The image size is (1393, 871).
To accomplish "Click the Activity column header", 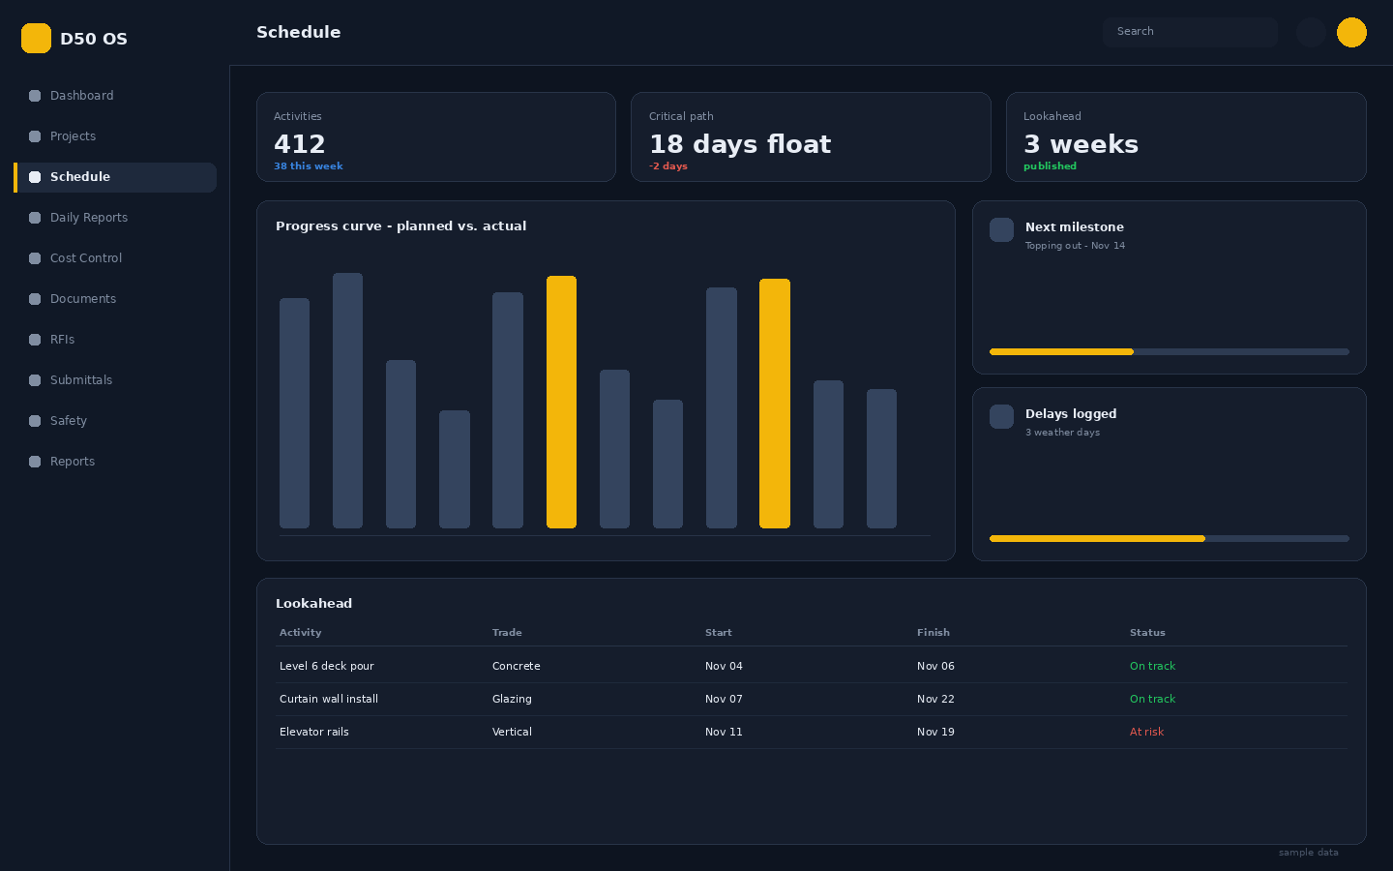I will pyautogui.click(x=301, y=633).
